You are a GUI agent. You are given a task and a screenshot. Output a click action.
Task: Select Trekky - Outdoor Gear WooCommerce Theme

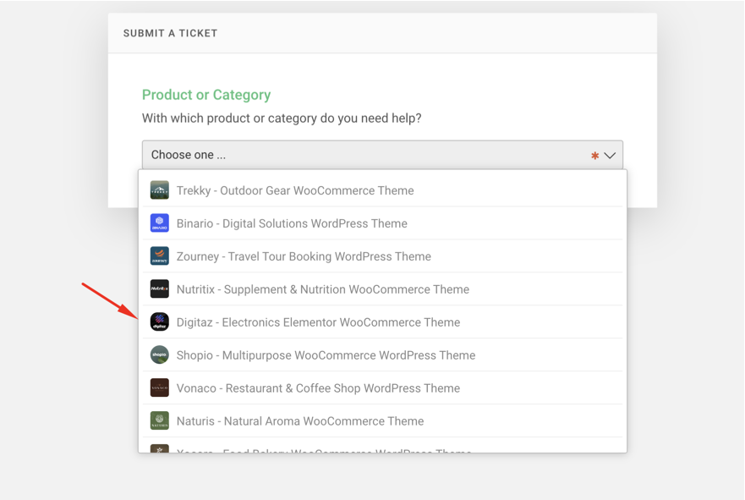(x=382, y=190)
